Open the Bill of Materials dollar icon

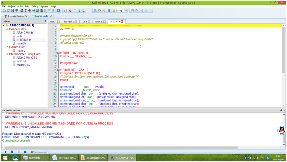pyautogui.click(x=45, y=11)
